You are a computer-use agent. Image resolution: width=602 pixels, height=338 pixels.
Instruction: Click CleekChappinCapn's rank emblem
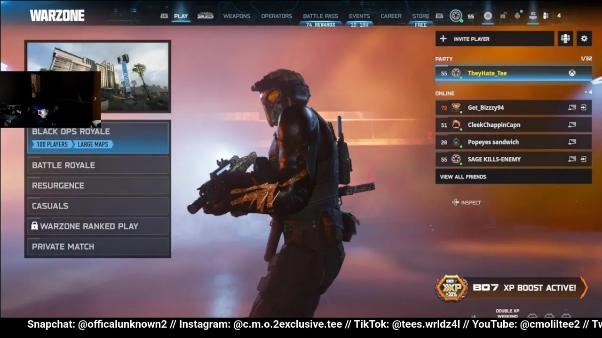point(456,125)
